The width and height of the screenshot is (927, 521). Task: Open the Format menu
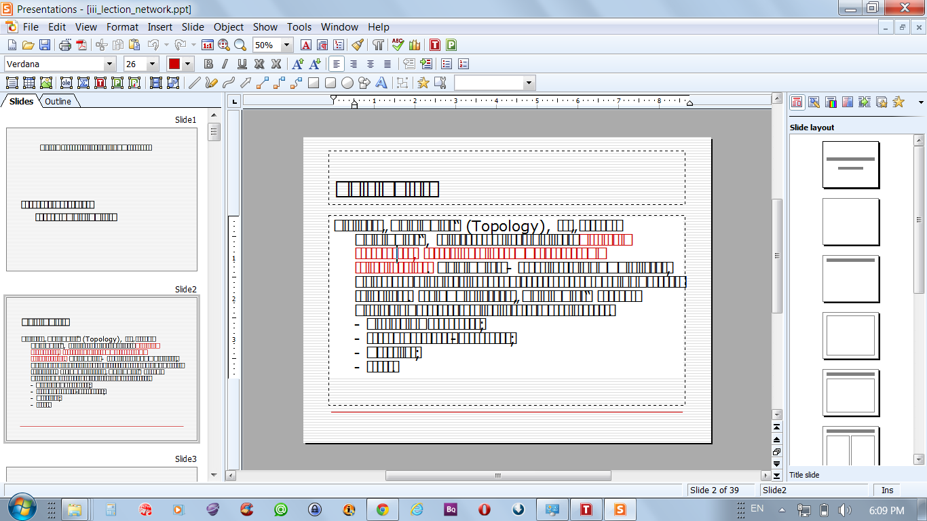(x=122, y=27)
